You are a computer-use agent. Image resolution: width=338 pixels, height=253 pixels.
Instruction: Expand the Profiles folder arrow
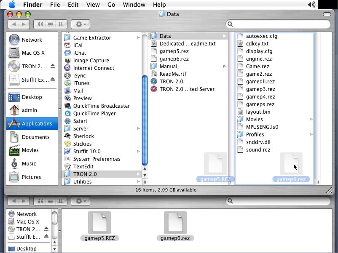(311, 135)
